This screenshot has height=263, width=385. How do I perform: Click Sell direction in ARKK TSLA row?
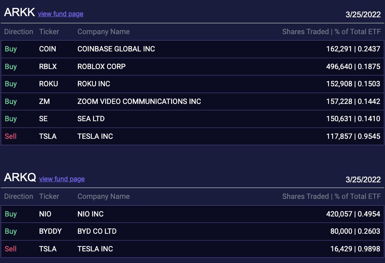(x=11, y=136)
